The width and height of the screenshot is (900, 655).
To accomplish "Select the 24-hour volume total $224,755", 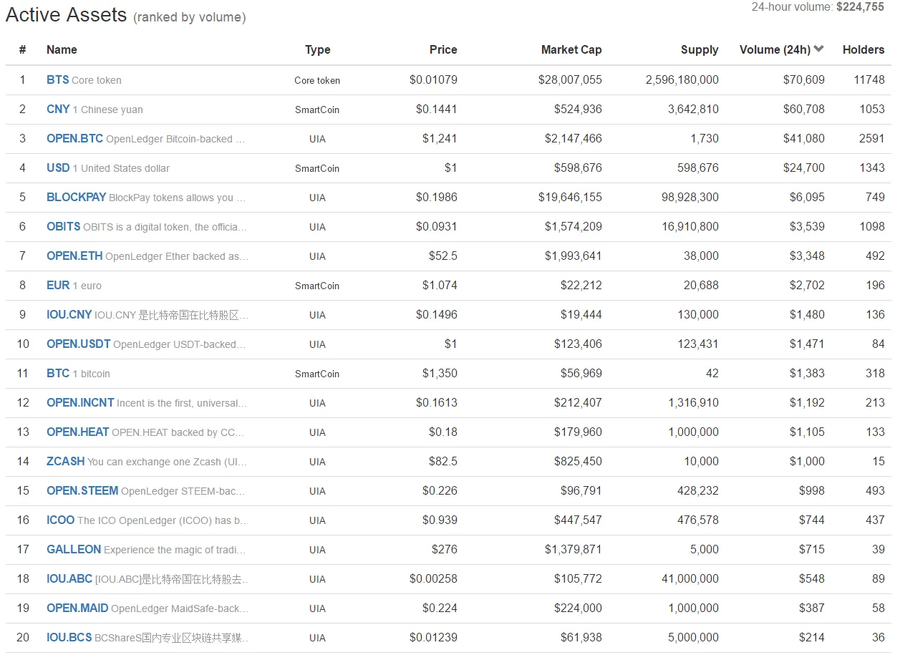I will [860, 6].
